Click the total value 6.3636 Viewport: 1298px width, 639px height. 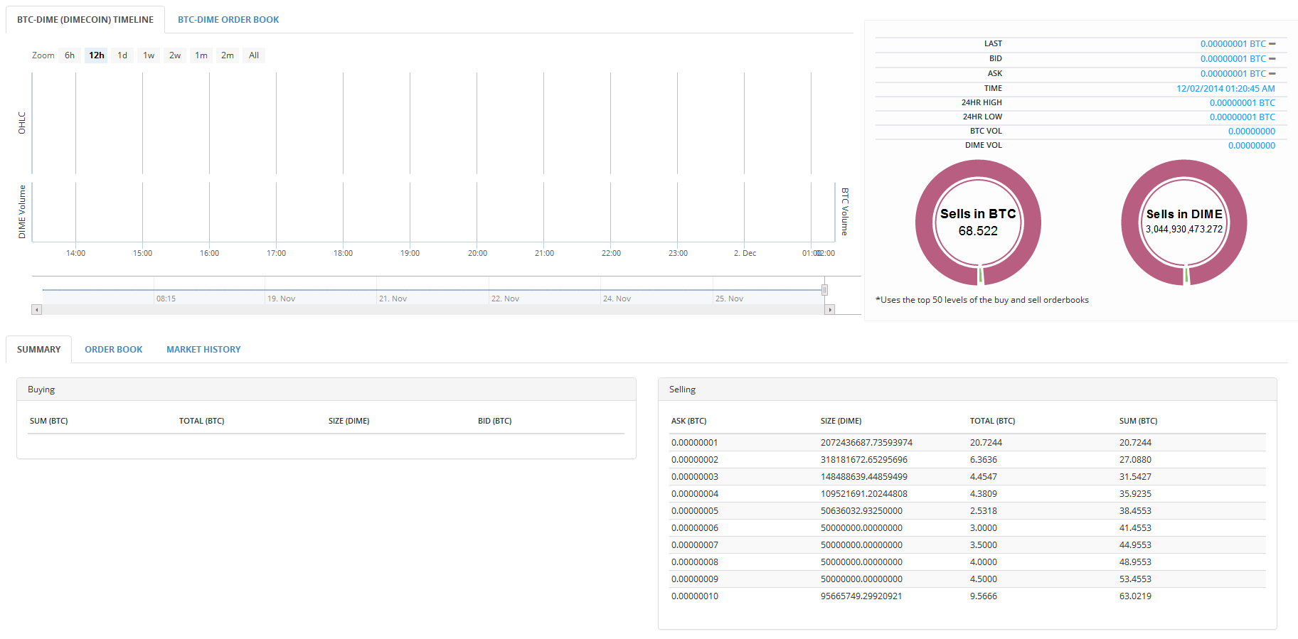(x=984, y=460)
